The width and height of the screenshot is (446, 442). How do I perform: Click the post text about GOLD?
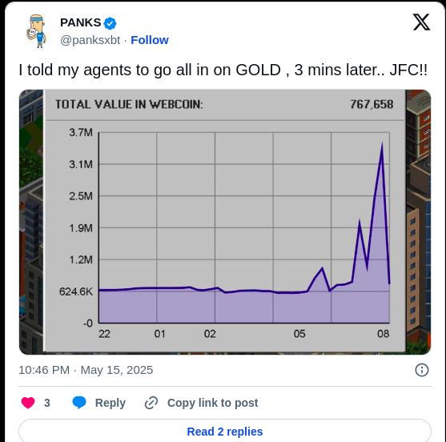tap(223, 70)
